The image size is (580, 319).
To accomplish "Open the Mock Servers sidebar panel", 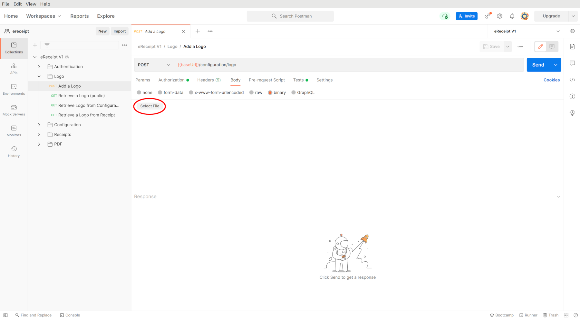I will [x=14, y=111].
